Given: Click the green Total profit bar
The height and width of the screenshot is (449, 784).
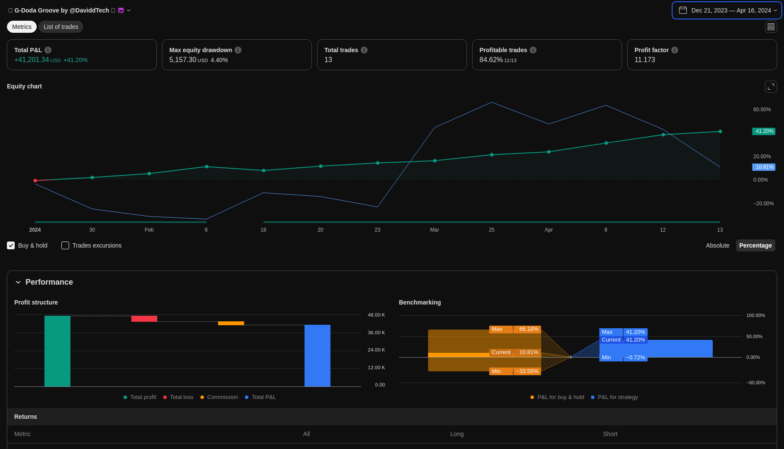Looking at the screenshot, I should pyautogui.click(x=57, y=351).
